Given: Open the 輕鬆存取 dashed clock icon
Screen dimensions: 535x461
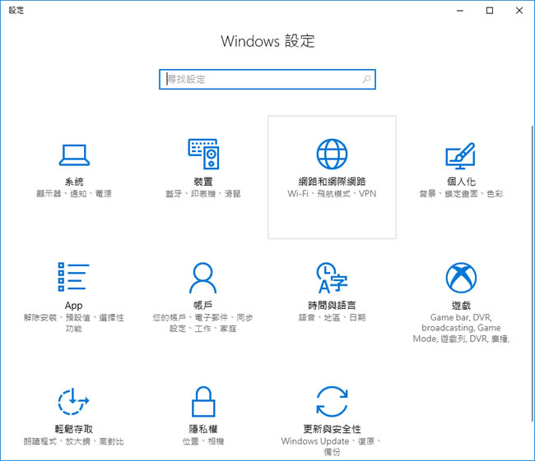Looking at the screenshot, I should point(73,401).
